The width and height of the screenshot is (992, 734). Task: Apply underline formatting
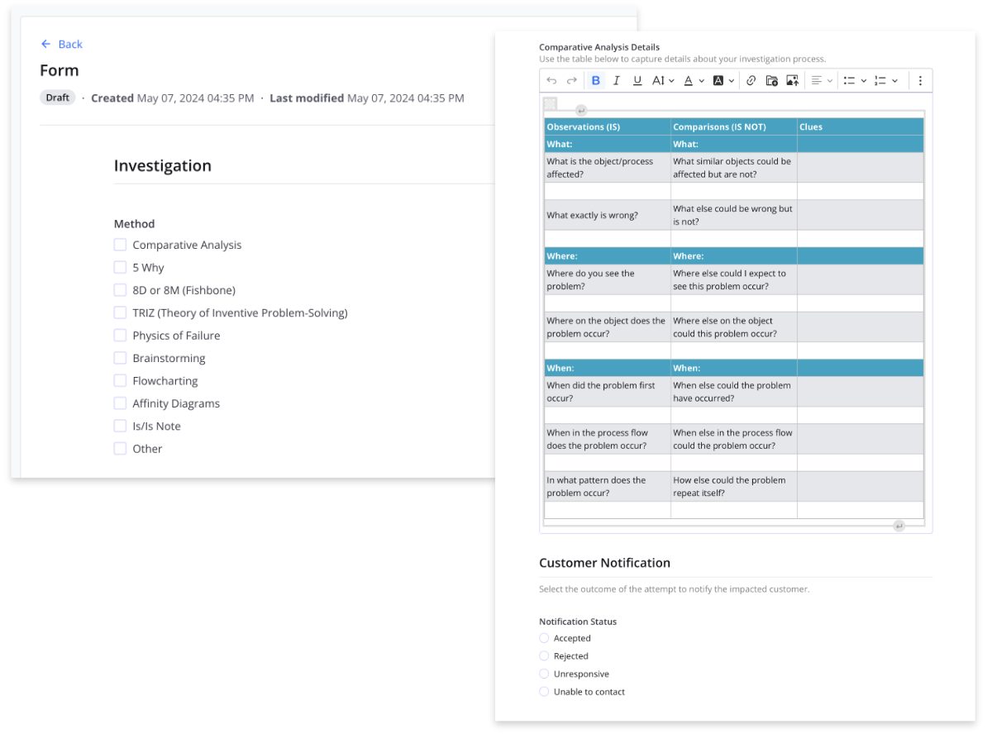point(637,80)
